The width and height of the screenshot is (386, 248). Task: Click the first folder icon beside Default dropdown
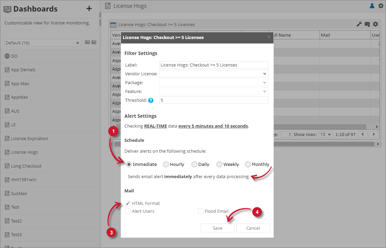(x=87, y=42)
